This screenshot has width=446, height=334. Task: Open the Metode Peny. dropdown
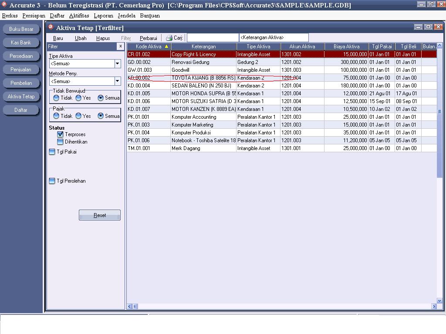click(117, 81)
